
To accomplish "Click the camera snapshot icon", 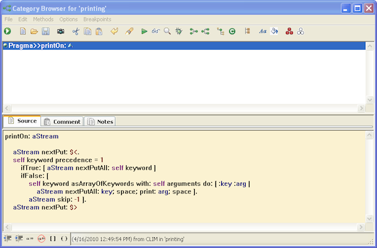I will (x=60, y=31).
